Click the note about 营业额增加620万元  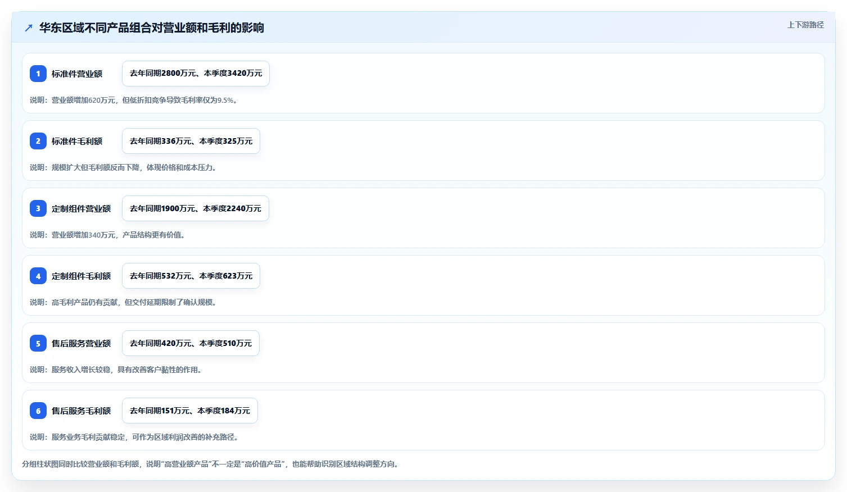click(134, 100)
